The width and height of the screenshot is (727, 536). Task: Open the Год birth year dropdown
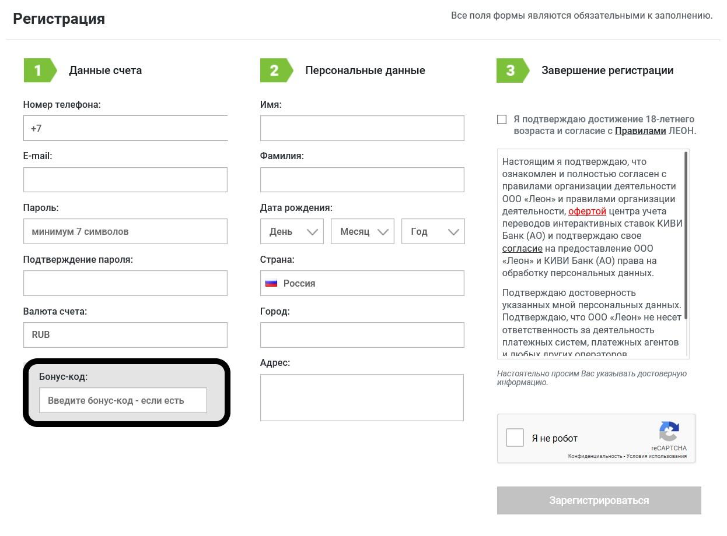tap(433, 231)
